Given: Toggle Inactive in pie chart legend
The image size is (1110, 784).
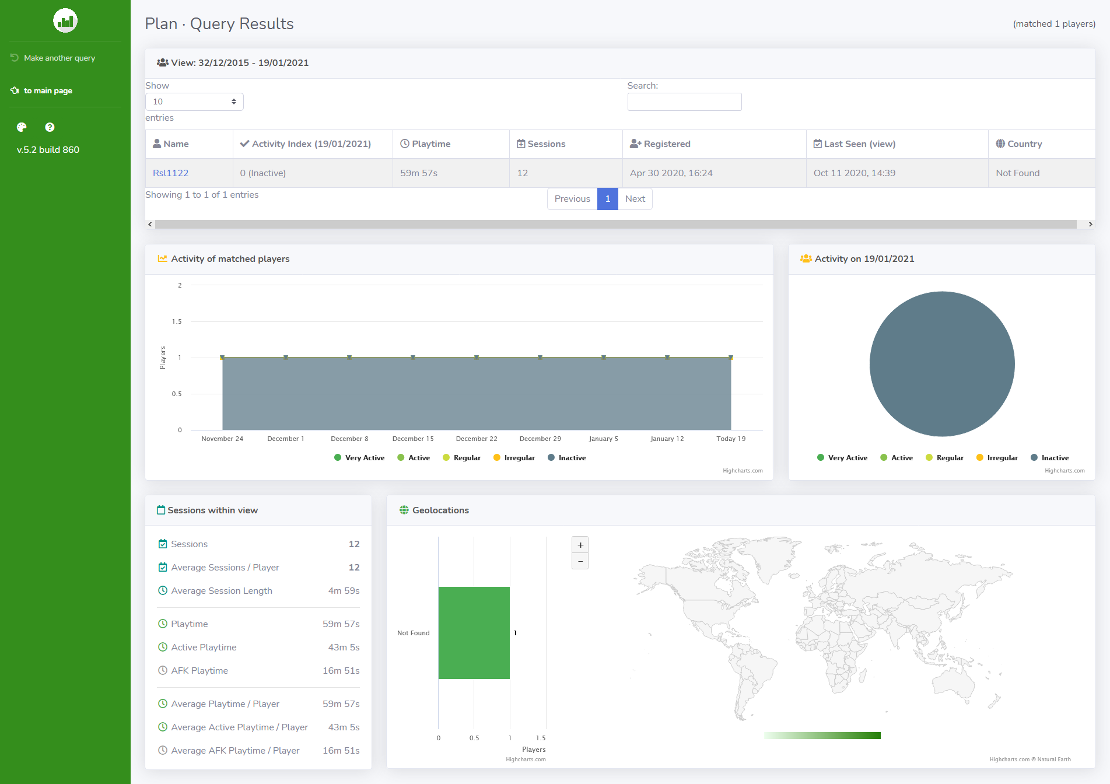Looking at the screenshot, I should coord(1050,458).
